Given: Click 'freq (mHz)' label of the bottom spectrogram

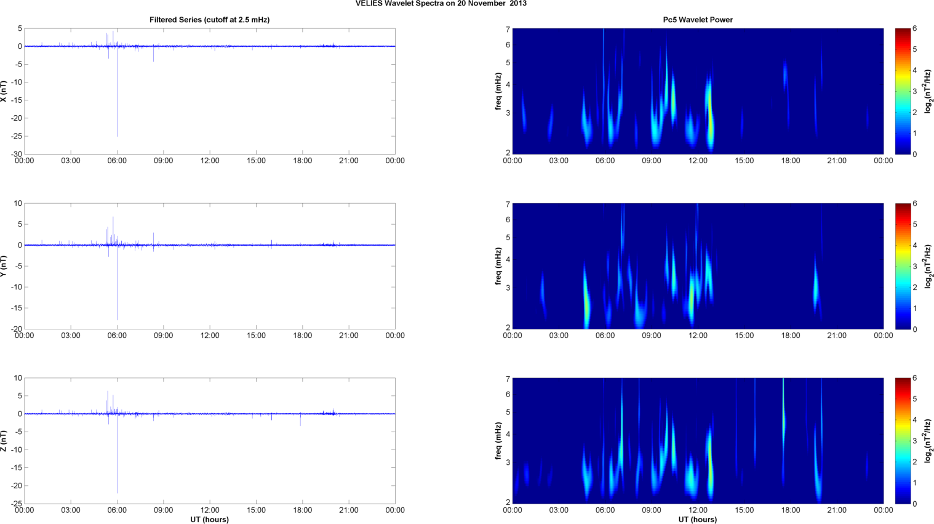Looking at the screenshot, I should 498,441.
